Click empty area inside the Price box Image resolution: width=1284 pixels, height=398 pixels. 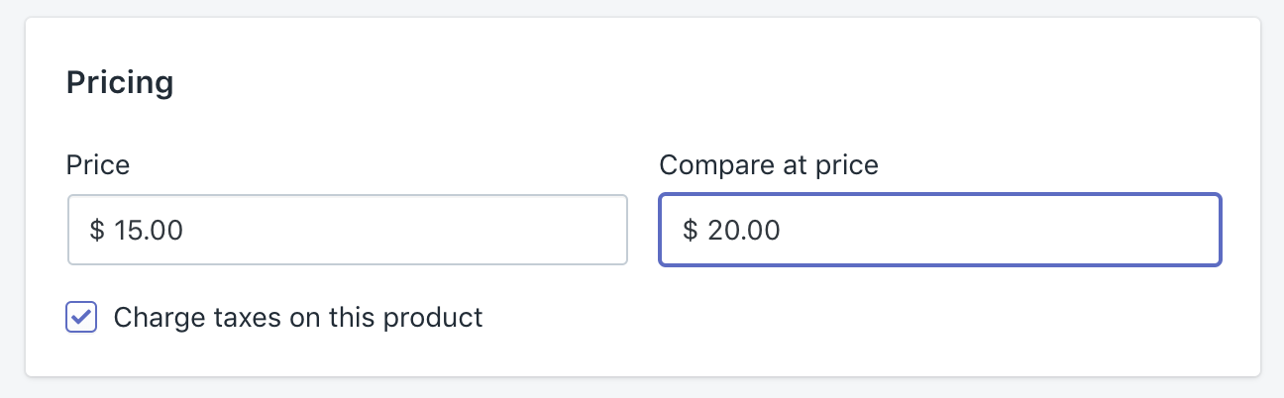coord(446,230)
